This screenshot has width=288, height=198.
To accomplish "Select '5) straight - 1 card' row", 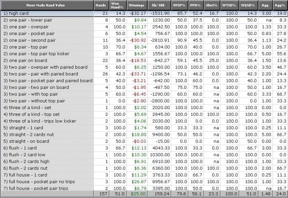I will click(x=144, y=128).
